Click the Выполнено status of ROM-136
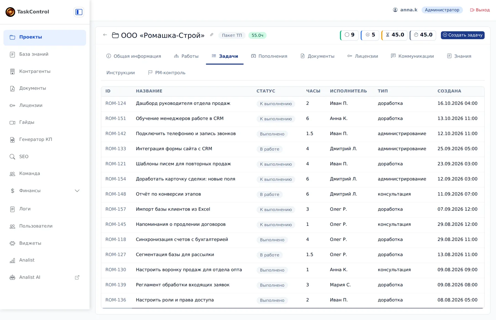 tap(272, 300)
